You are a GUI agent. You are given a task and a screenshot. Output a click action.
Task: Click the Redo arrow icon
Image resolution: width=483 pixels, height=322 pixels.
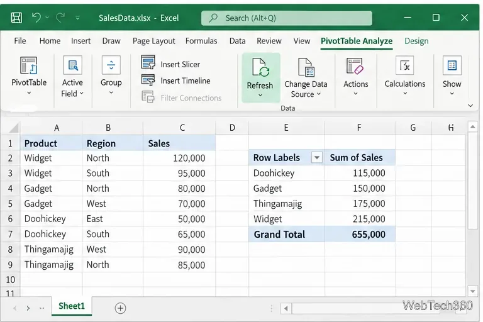(x=60, y=18)
